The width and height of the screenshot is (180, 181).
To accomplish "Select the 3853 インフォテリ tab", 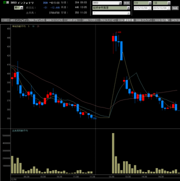I will pyautogui.click(x=18, y=20).
